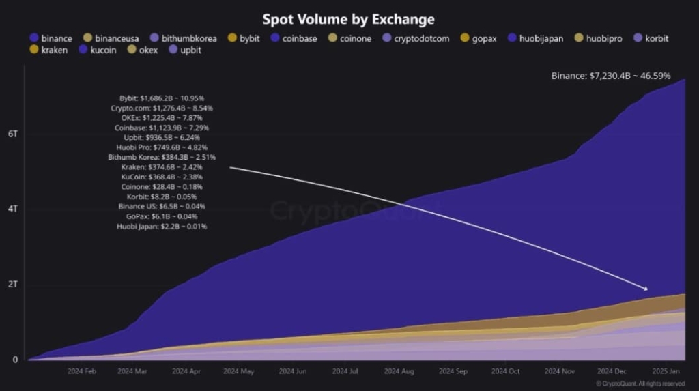Select the cryptodotcom legend item
The height and width of the screenshot is (391, 699).
pyautogui.click(x=416, y=38)
